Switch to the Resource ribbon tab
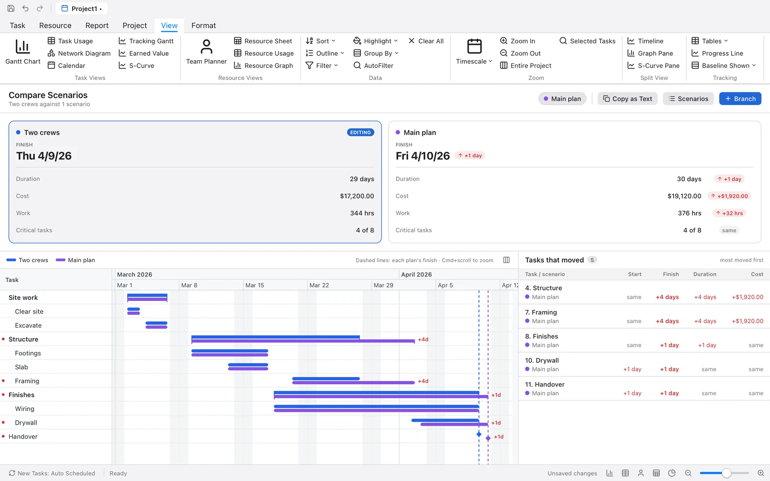 click(55, 25)
